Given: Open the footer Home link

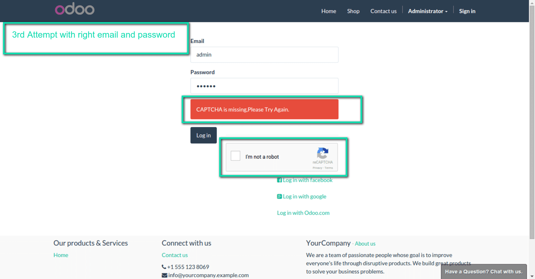Looking at the screenshot, I should 61,255.
